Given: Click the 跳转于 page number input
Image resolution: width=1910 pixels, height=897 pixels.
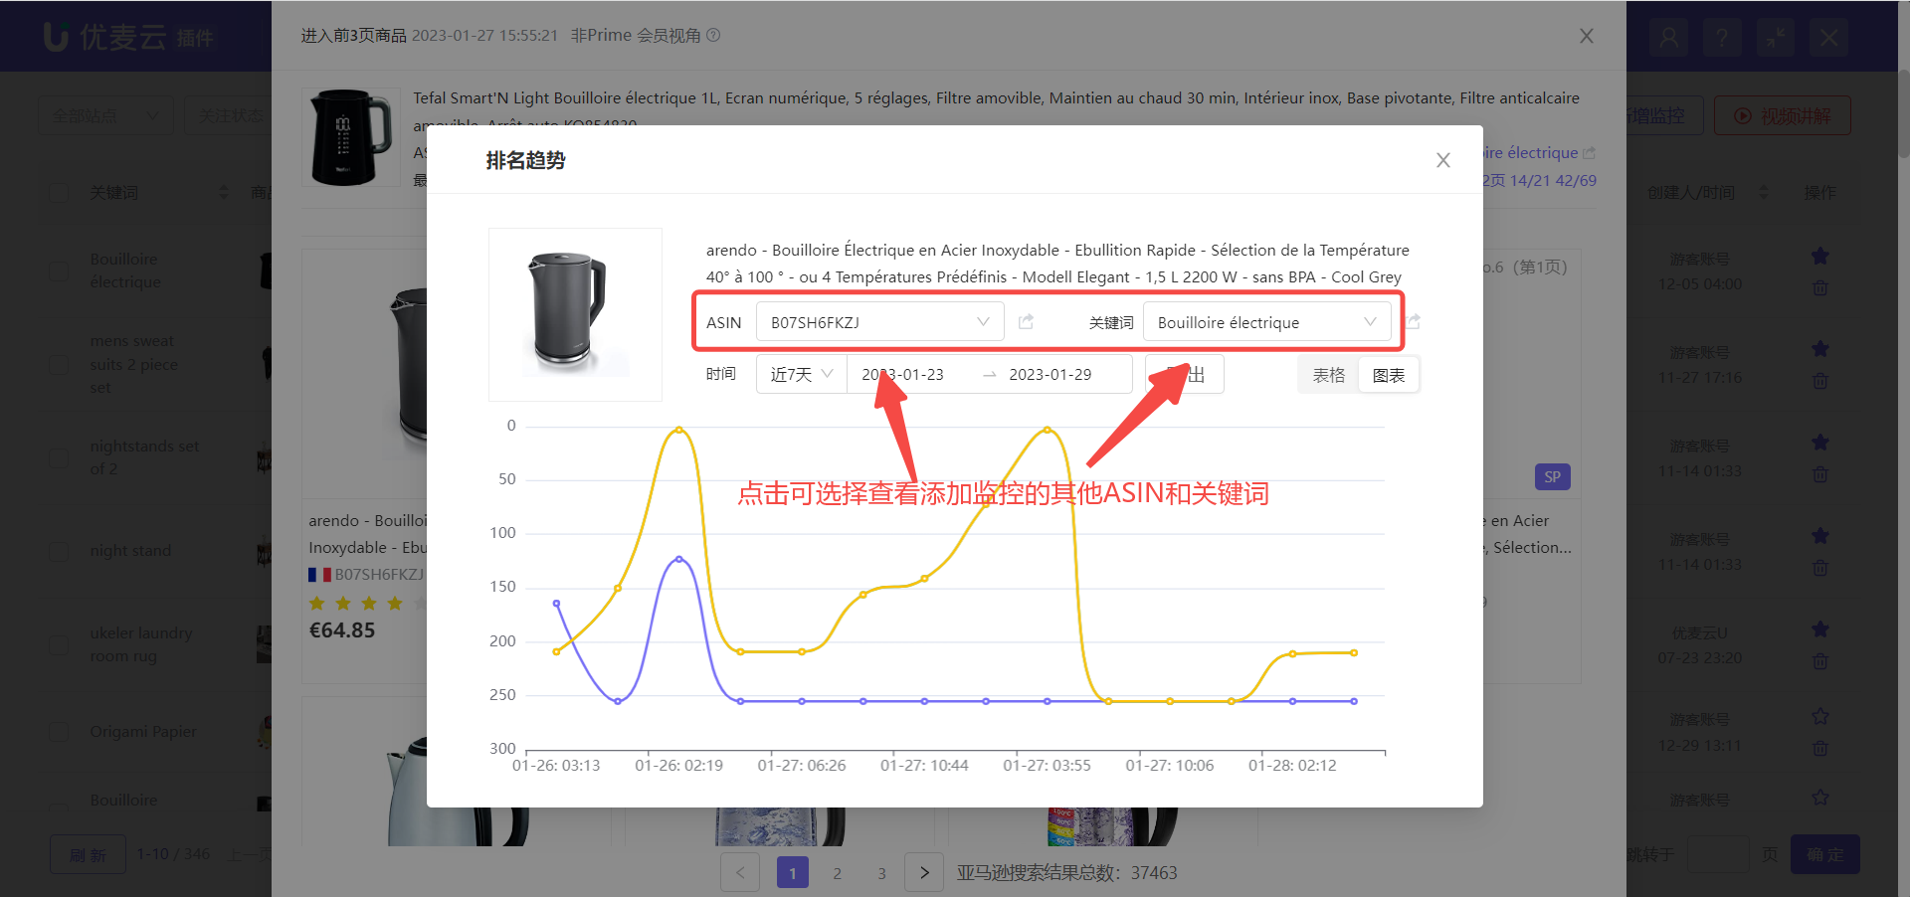Looking at the screenshot, I should click(1718, 854).
